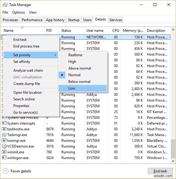Click the winlogon.exe process icon
This screenshot has height=179, width=176.
[4, 158]
